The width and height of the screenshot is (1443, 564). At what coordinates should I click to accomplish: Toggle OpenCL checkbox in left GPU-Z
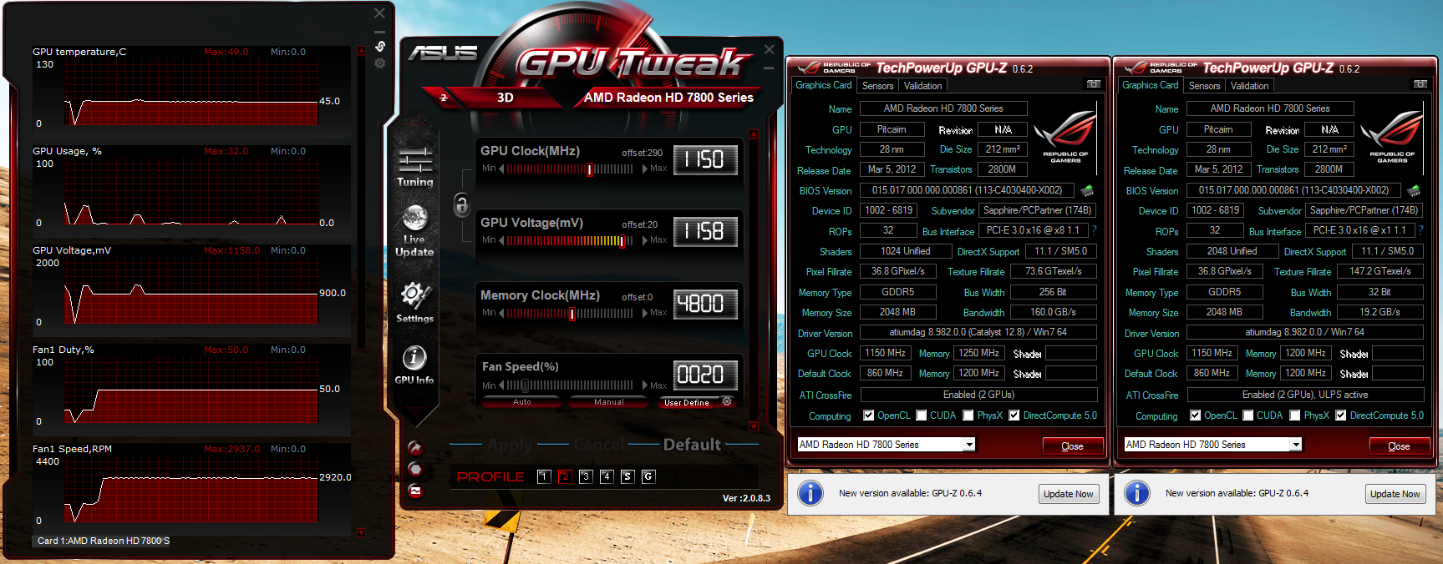tap(869, 415)
